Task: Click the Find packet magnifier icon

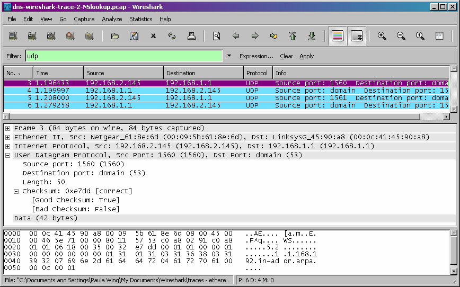Action: [217, 36]
